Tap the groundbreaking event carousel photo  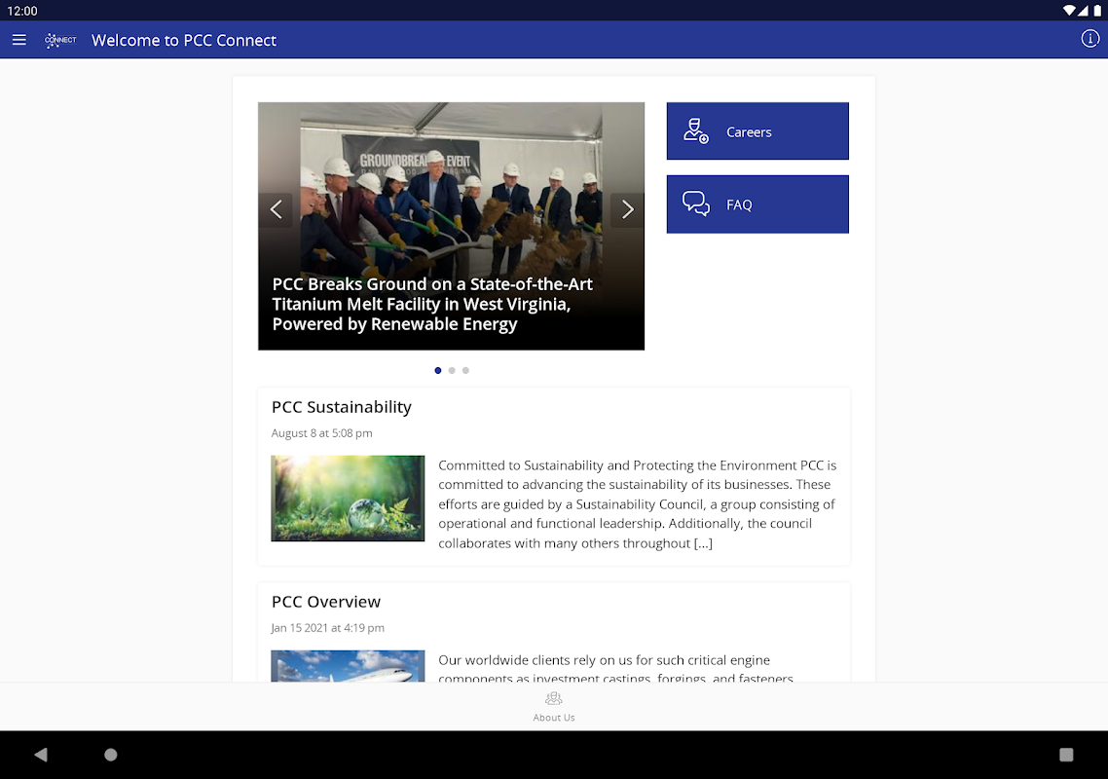(451, 226)
